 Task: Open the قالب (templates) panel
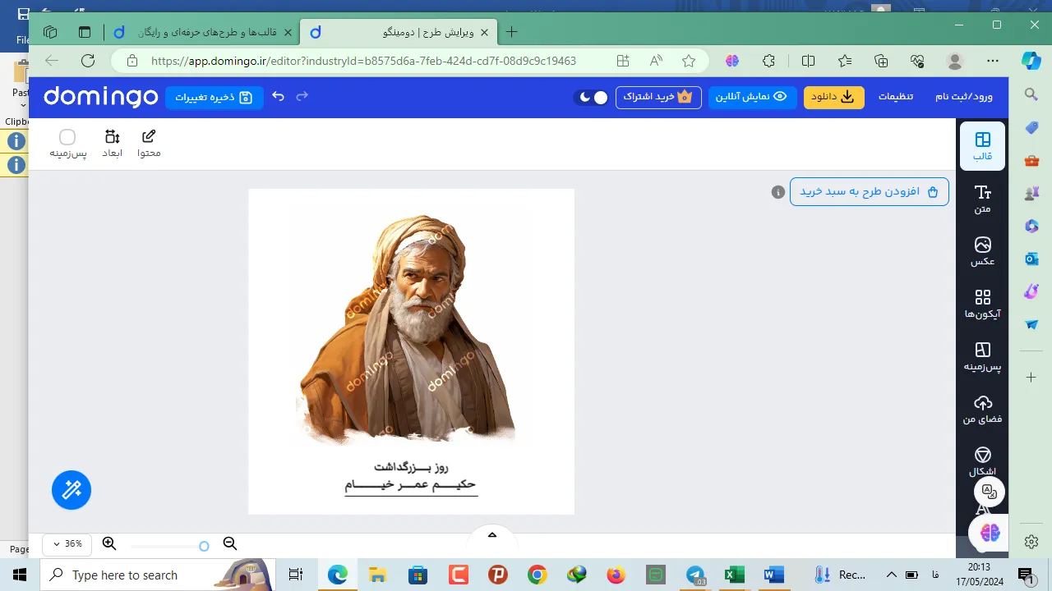(982, 146)
